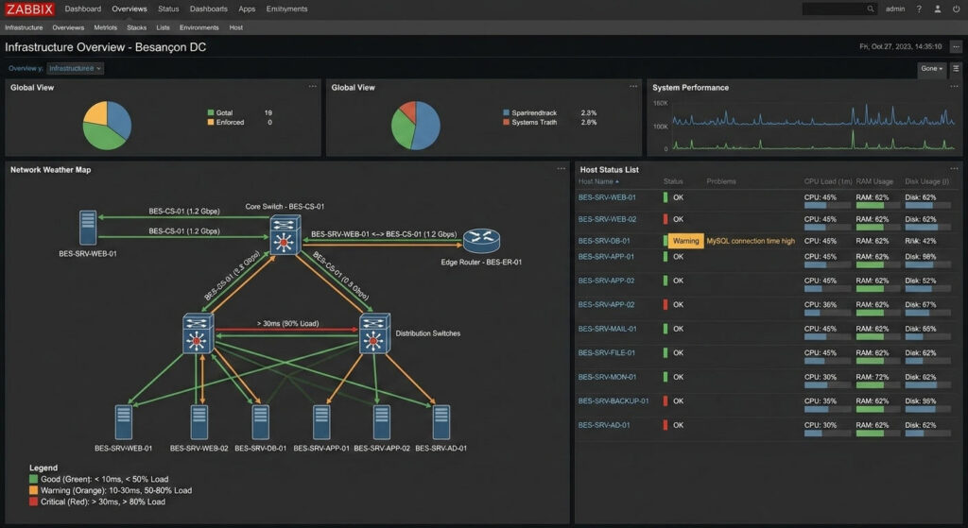Click the Disk: 98% value for BES-SRV-APP-01
This screenshot has height=528, width=968.
pos(921,257)
